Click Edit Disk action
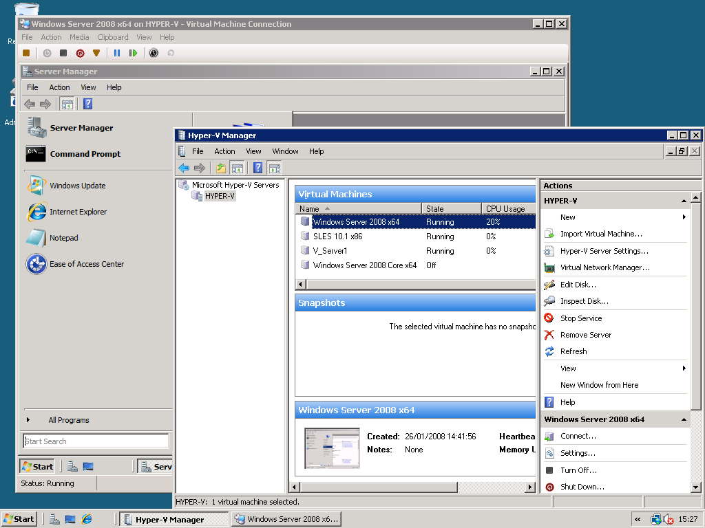Image resolution: width=705 pixels, height=528 pixels. tap(578, 284)
